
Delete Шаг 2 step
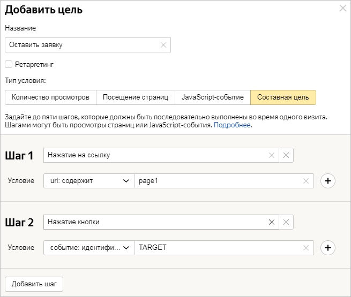point(286,222)
